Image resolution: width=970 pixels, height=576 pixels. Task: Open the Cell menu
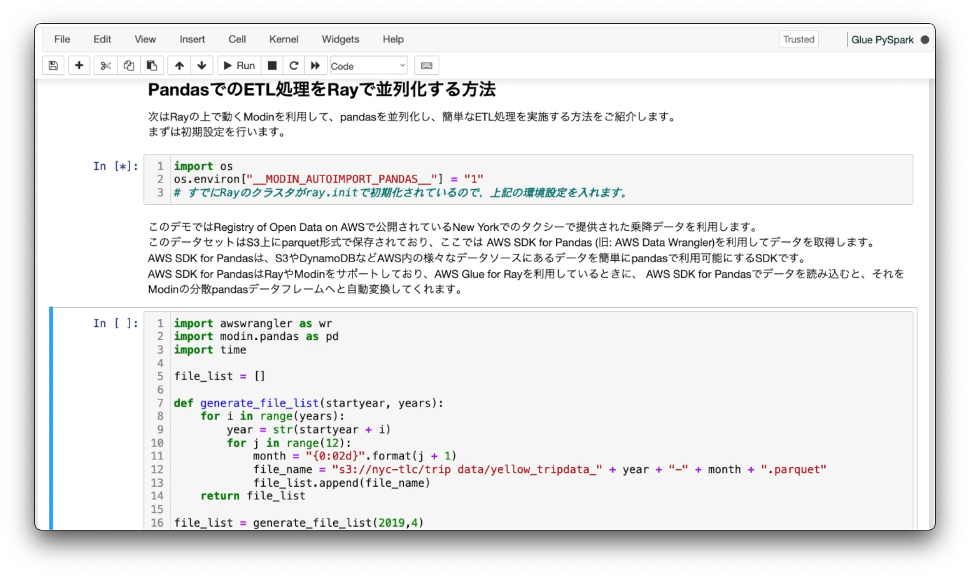tap(237, 39)
